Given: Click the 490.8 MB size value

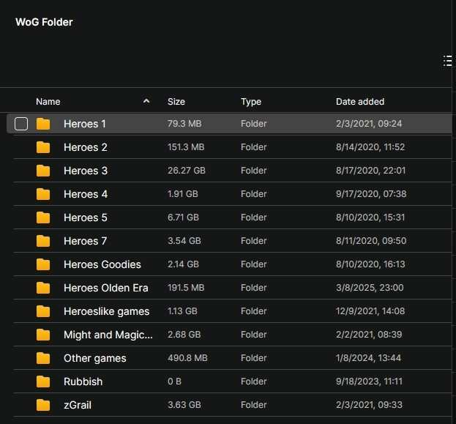Looking at the screenshot, I should click(x=187, y=357).
